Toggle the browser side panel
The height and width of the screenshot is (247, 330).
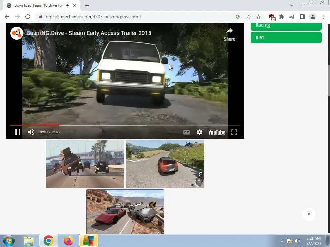point(302,17)
